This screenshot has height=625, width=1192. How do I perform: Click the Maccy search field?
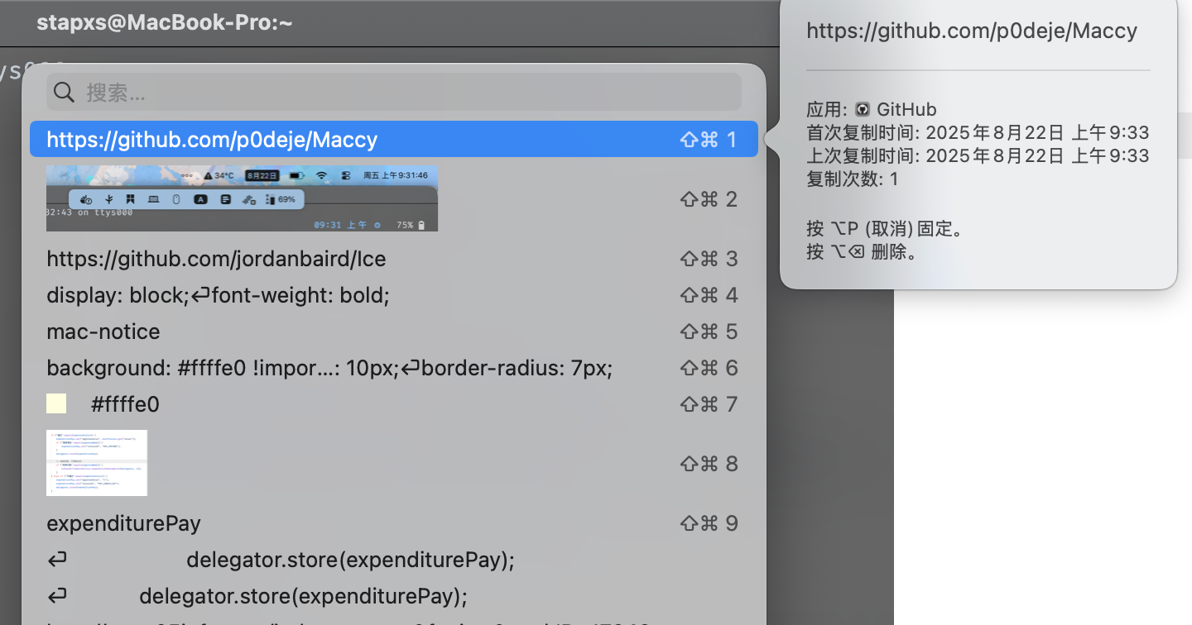click(x=394, y=92)
